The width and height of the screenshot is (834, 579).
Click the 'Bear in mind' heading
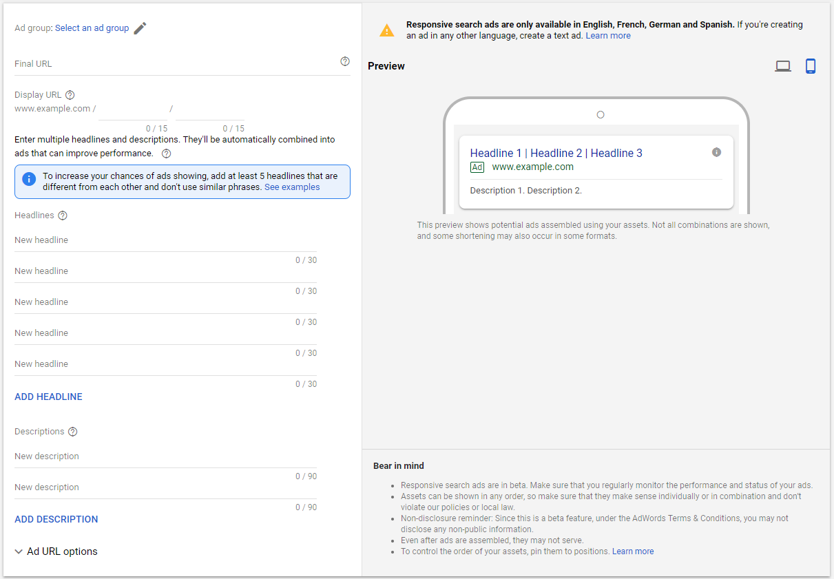399,466
